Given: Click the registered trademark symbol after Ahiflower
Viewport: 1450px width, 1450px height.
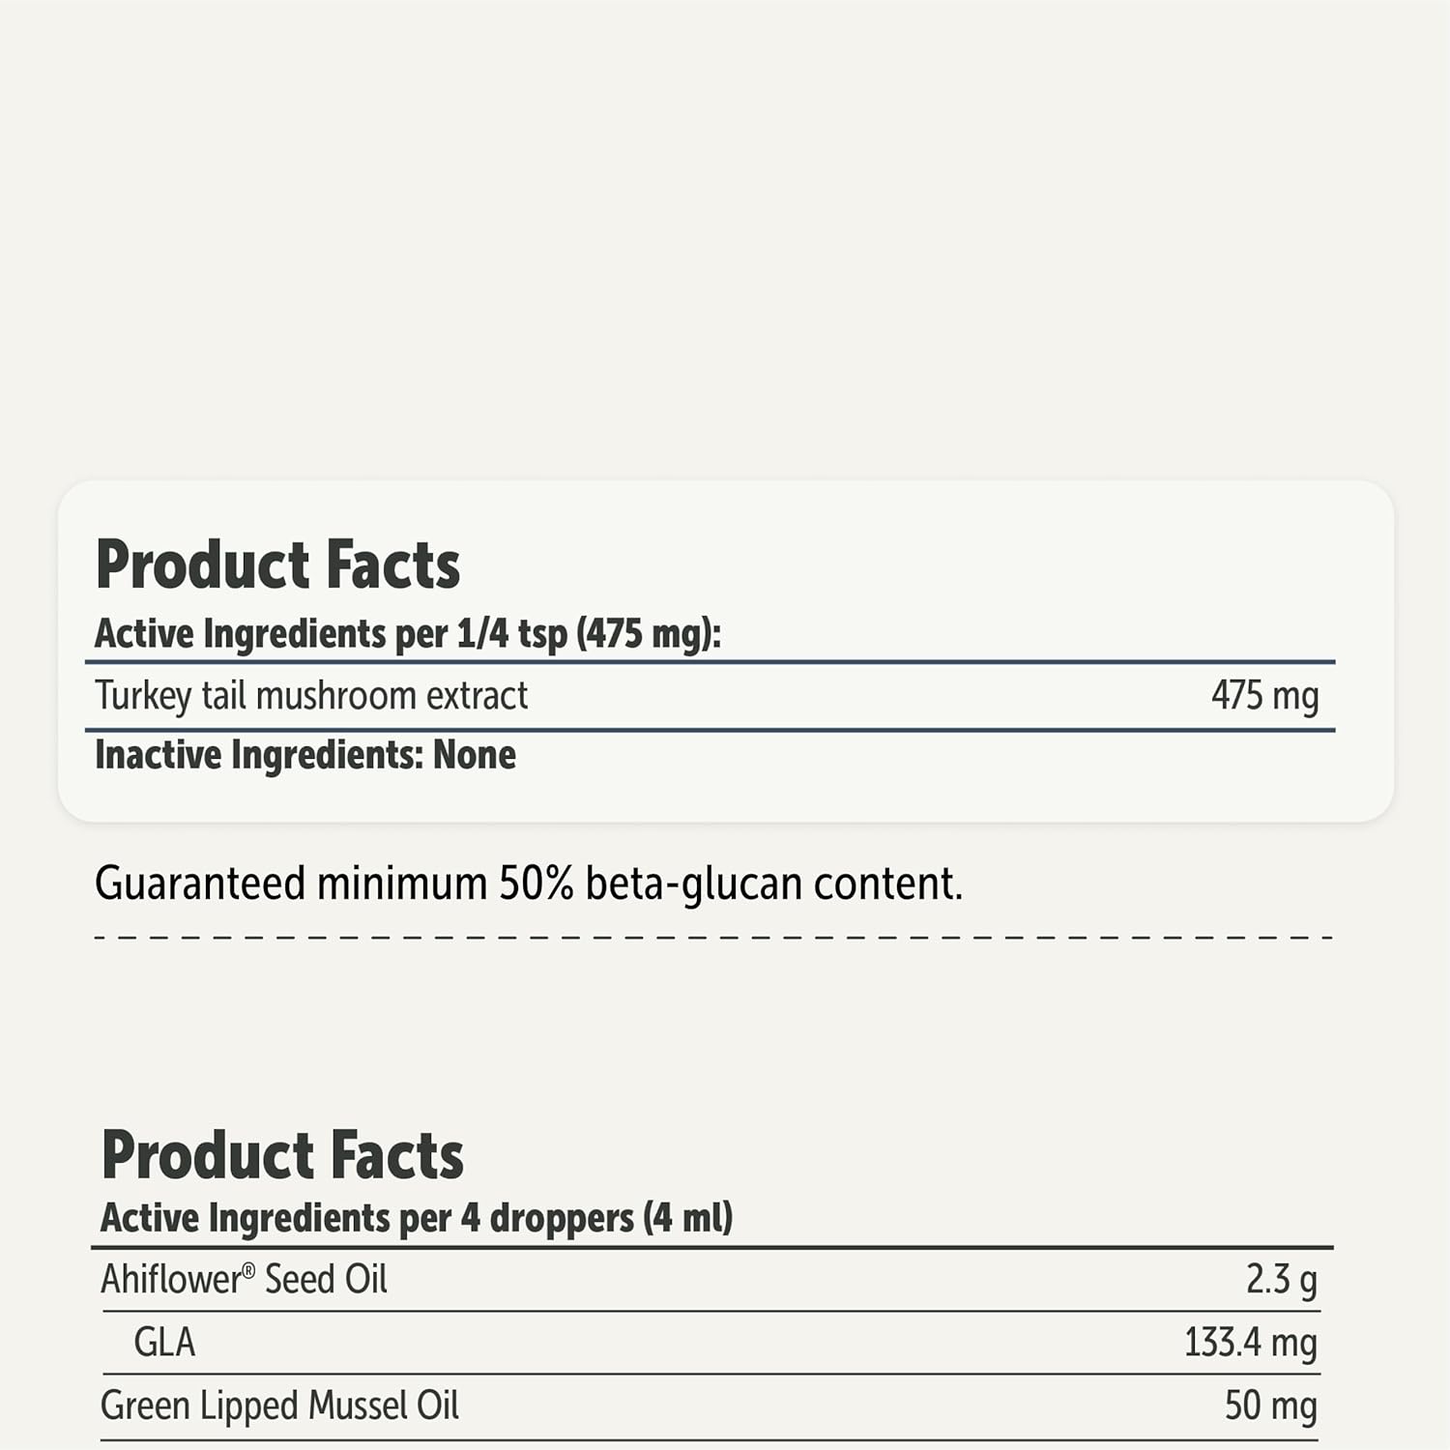Looking at the screenshot, I should click(248, 1269).
